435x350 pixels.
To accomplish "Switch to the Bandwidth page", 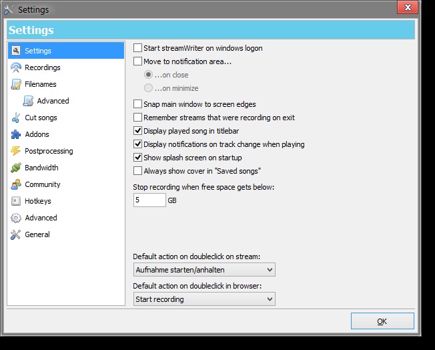I will [66, 168].
